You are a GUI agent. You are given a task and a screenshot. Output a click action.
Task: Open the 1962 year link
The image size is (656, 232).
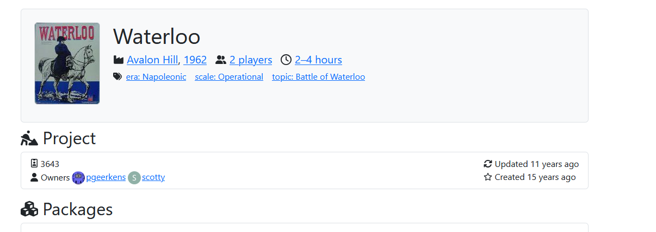click(195, 60)
